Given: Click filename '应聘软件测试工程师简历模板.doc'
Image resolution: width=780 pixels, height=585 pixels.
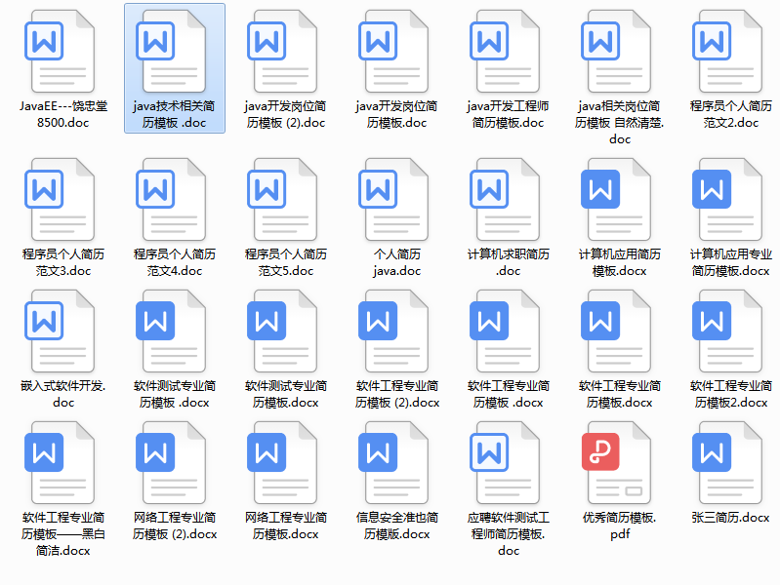Looking at the screenshot, I should 509,533.
